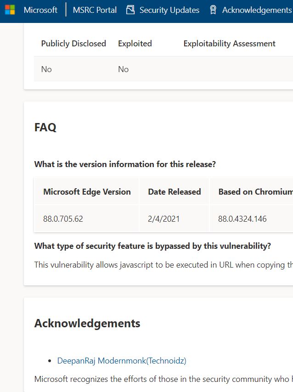Click the Exploitability Assessment column header
Image resolution: width=293 pixels, height=392 pixels.
pyautogui.click(x=230, y=44)
